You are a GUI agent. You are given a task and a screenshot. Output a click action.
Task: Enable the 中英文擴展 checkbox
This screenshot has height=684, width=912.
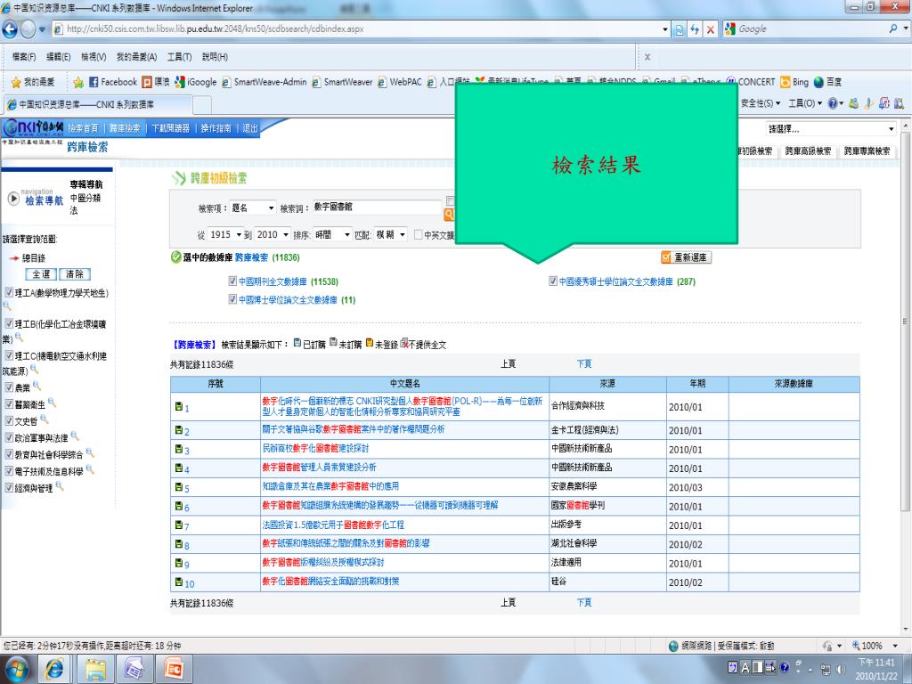(418, 234)
